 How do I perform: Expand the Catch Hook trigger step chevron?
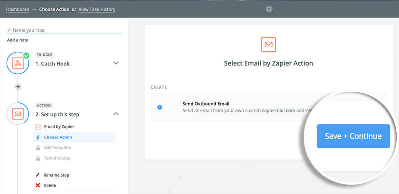pyautogui.click(x=116, y=63)
